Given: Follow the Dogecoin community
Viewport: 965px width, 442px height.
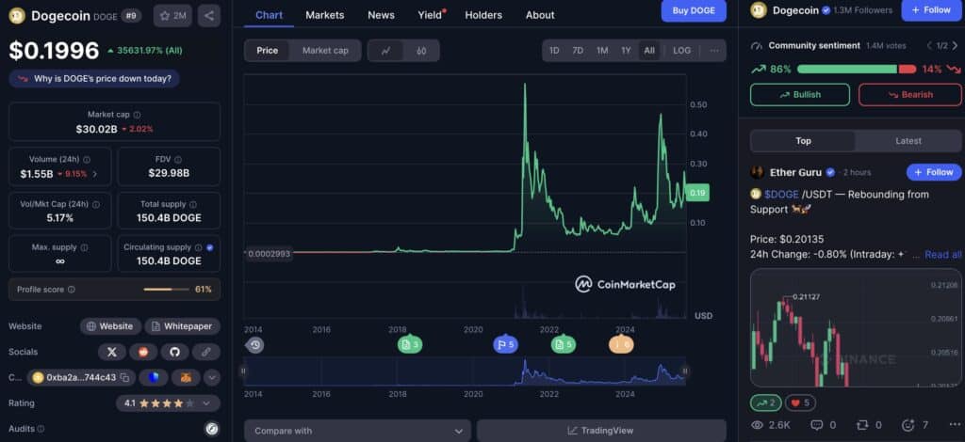Looking at the screenshot, I should [x=931, y=10].
